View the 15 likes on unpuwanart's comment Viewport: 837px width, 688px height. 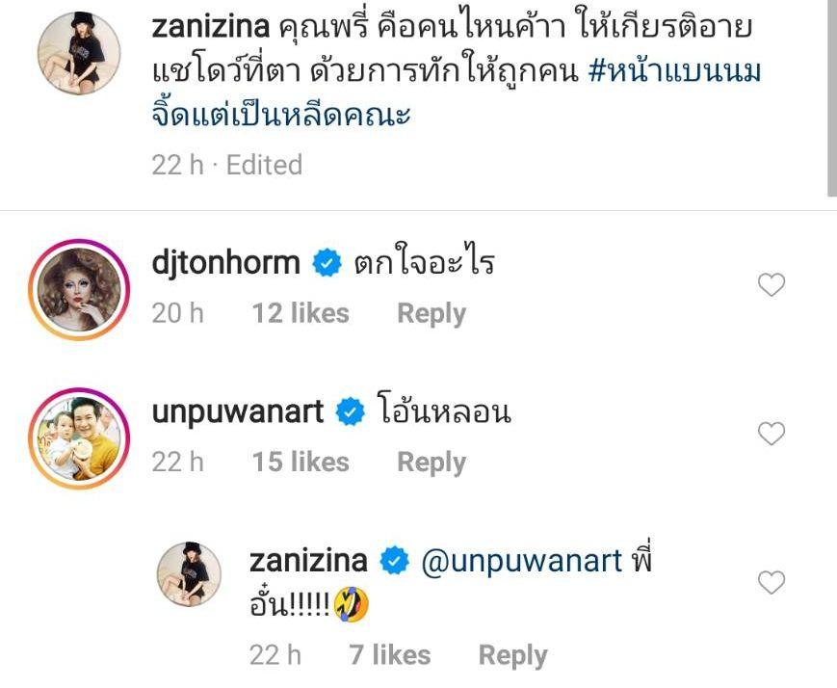(x=301, y=463)
